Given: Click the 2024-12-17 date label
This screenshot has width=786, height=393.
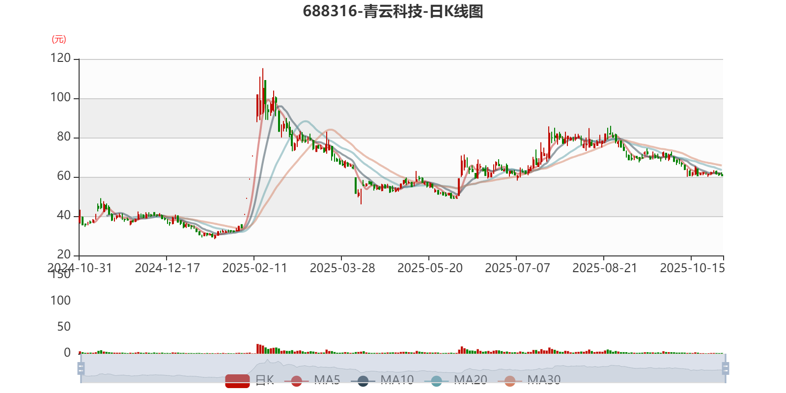Looking at the screenshot, I should pos(168,268).
